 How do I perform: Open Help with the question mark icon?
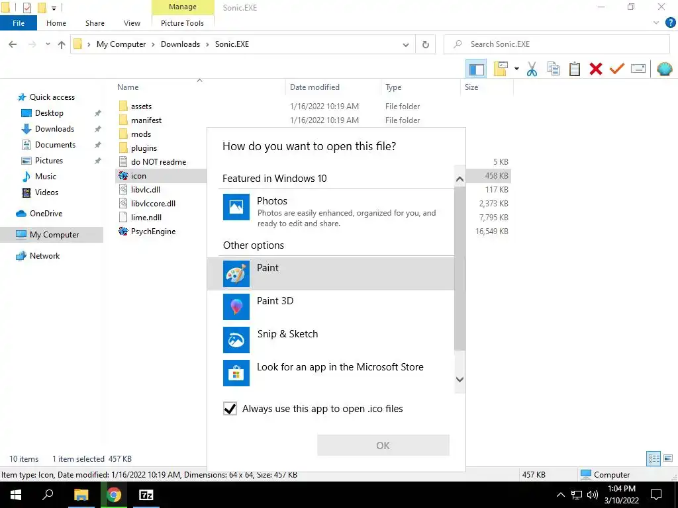(x=670, y=23)
